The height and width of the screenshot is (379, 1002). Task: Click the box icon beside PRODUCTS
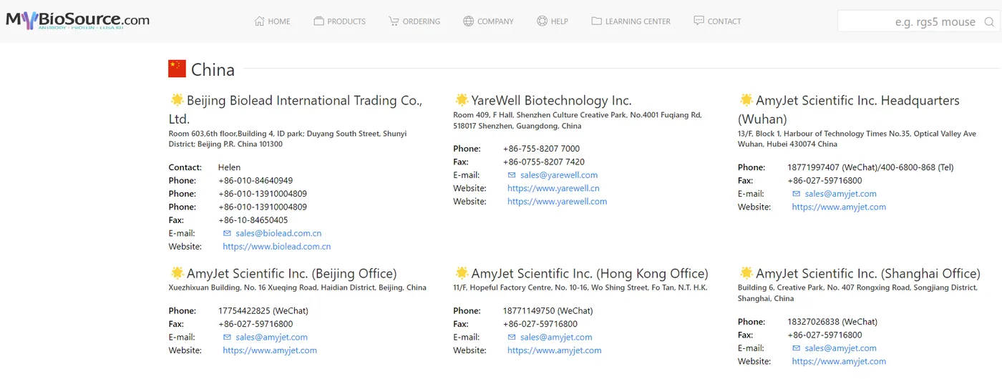coord(319,21)
